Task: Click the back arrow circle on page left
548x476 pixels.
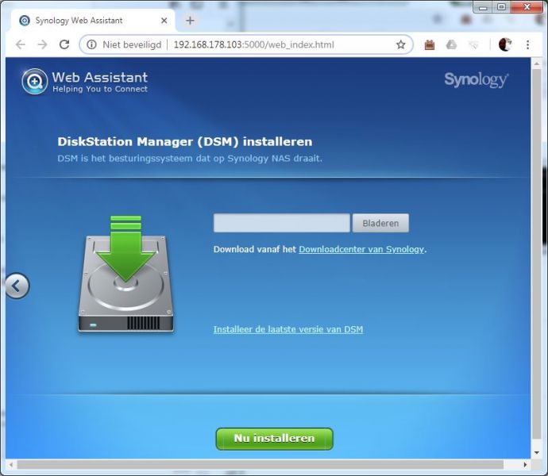Action: pos(17,286)
